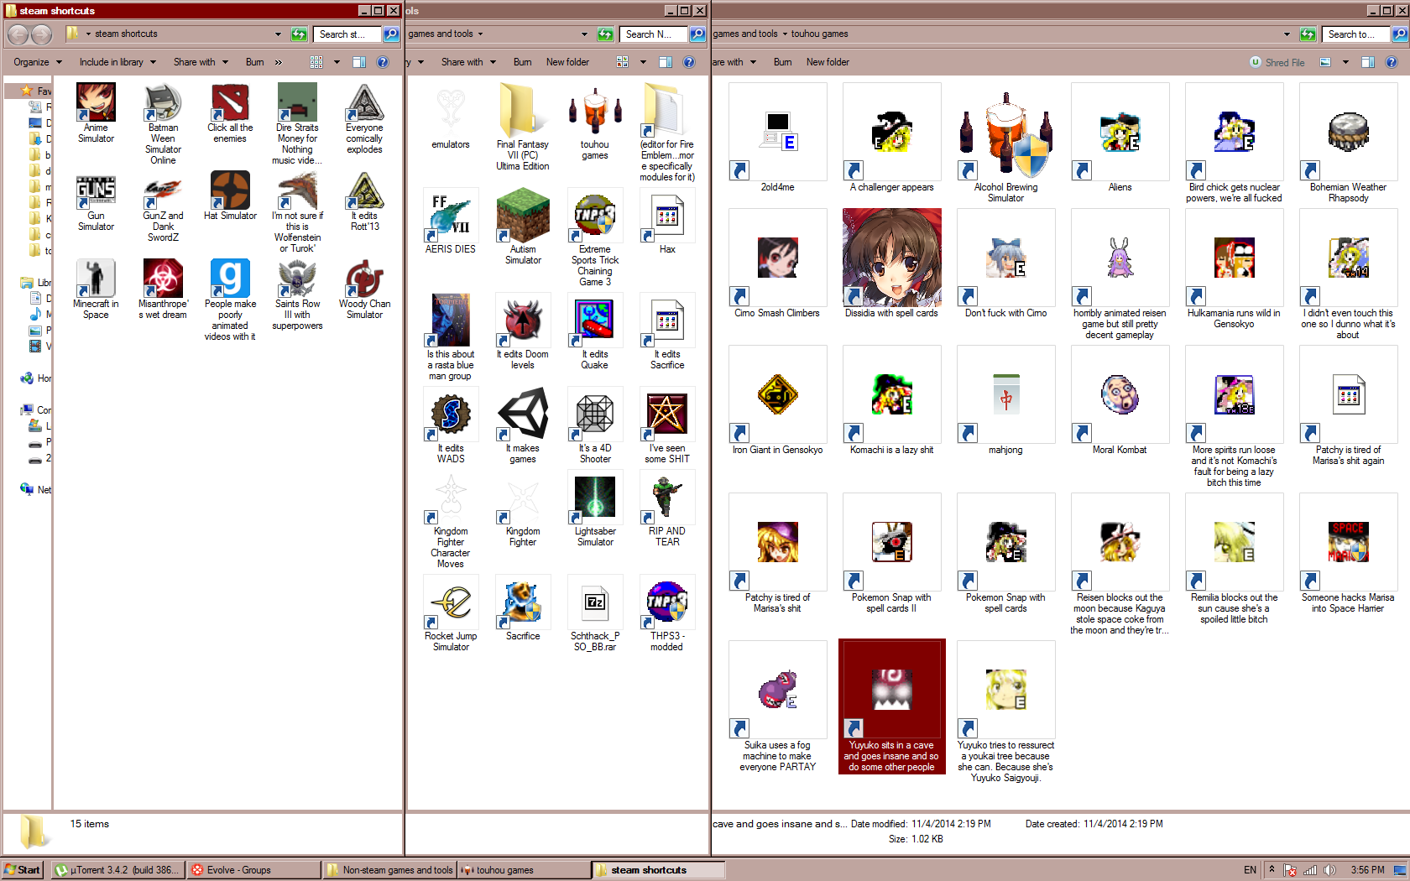This screenshot has width=1410, height=881.
Task: Select Dissidia with spell cards thumbnail
Action: click(891, 258)
